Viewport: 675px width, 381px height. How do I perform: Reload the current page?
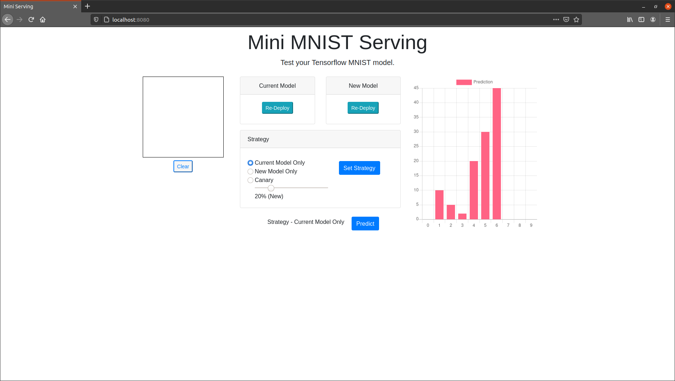point(31,20)
